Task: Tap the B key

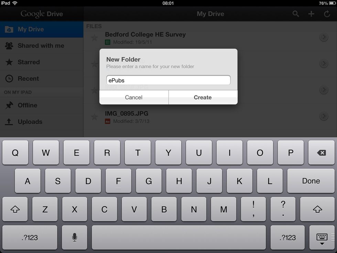Action: (164, 209)
